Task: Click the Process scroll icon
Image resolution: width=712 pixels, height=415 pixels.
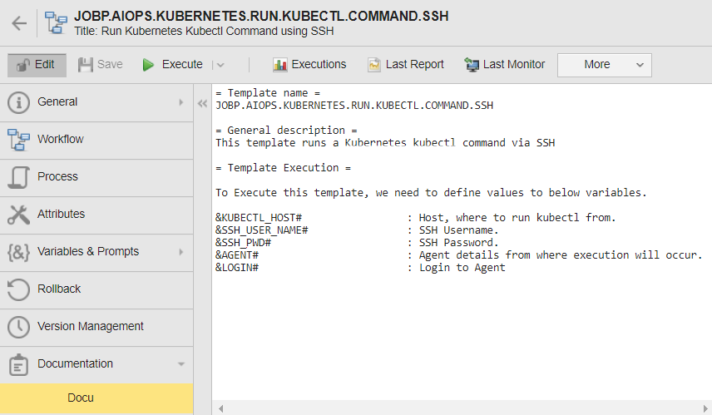Action: [18, 177]
